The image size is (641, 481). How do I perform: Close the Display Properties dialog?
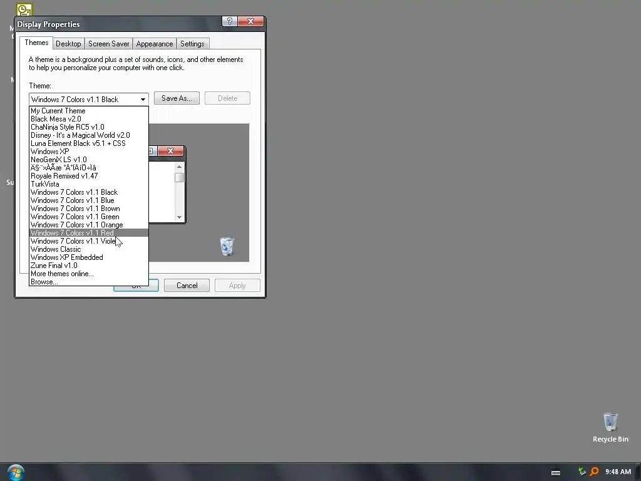click(250, 21)
